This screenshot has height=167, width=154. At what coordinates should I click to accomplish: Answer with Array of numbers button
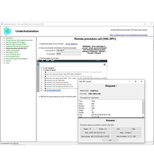pos(126,136)
